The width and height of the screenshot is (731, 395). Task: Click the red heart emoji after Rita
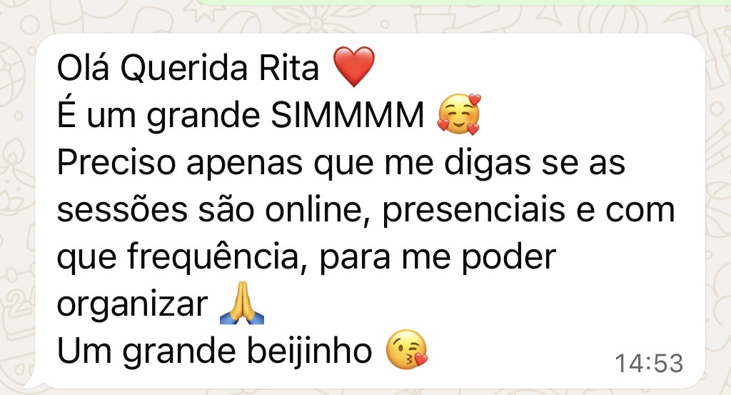coord(354,66)
